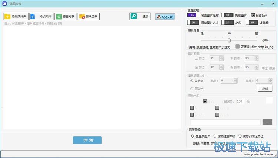Click the green 清空列表 recycle icon
This screenshot has width=278, height=158.
59,16
